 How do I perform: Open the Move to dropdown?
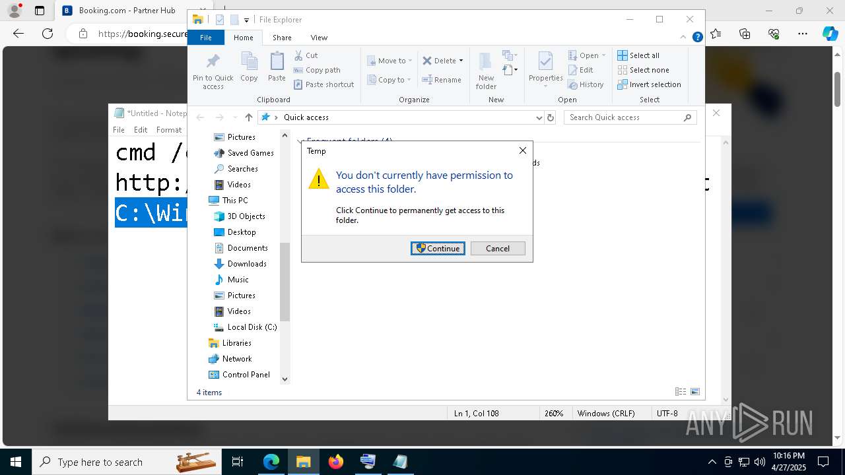click(x=389, y=61)
